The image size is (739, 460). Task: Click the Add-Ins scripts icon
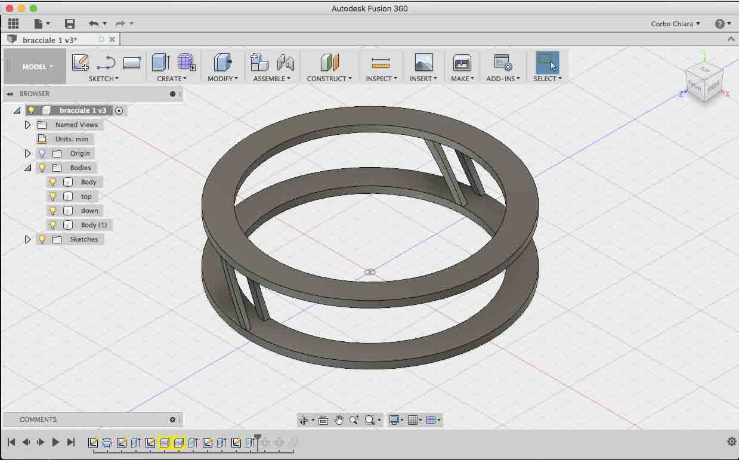tap(503, 62)
